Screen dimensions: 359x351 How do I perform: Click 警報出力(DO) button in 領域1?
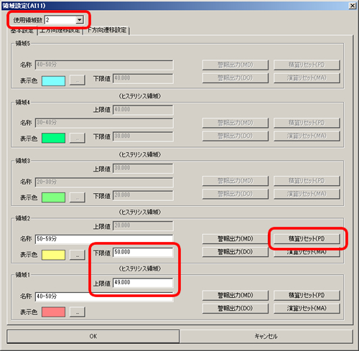[x=236, y=308]
